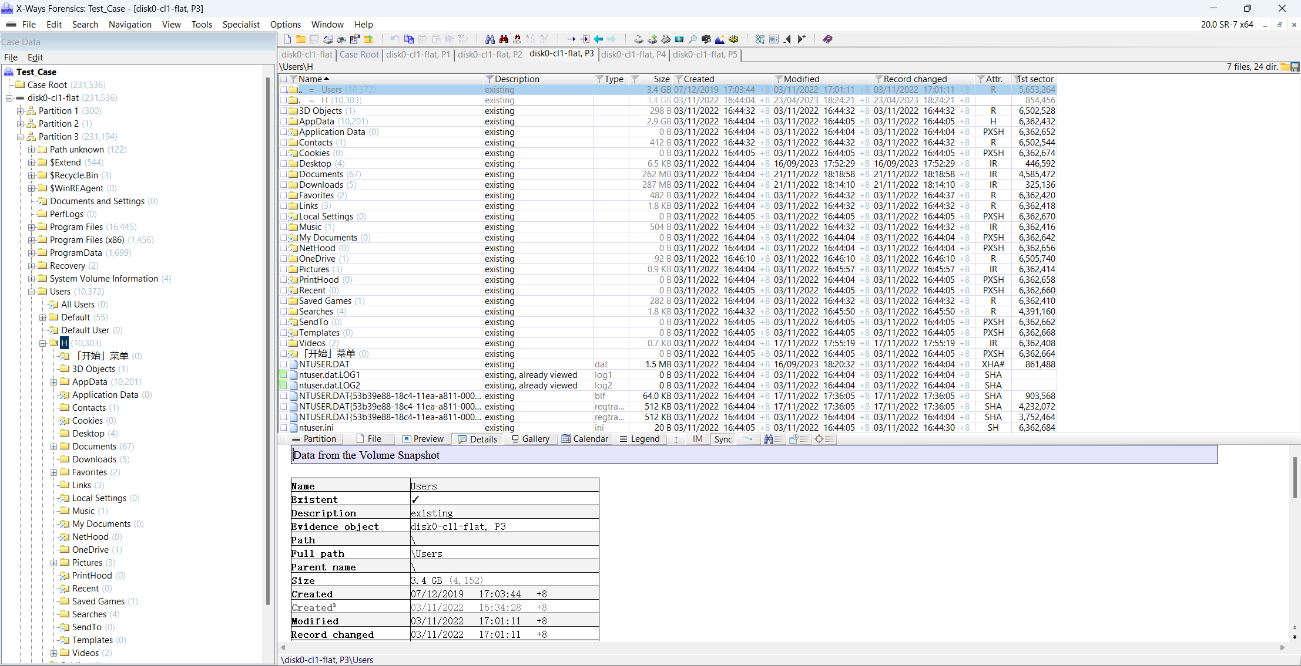Screen dimensions: 1301x666
Task: Click the Go To Sector icon
Action: pyautogui.click(x=585, y=39)
